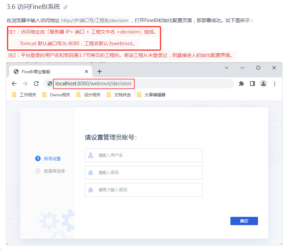
Task: Open the 设计相关 bookmark folder
Action: pyautogui.click(x=89, y=95)
